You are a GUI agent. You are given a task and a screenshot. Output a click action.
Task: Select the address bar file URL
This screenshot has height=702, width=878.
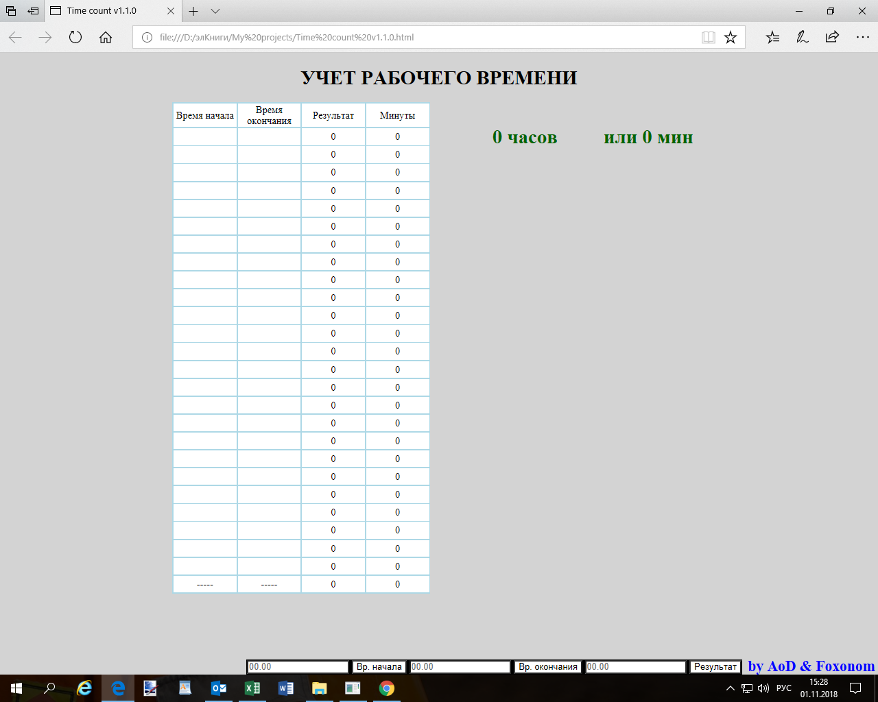tap(287, 38)
